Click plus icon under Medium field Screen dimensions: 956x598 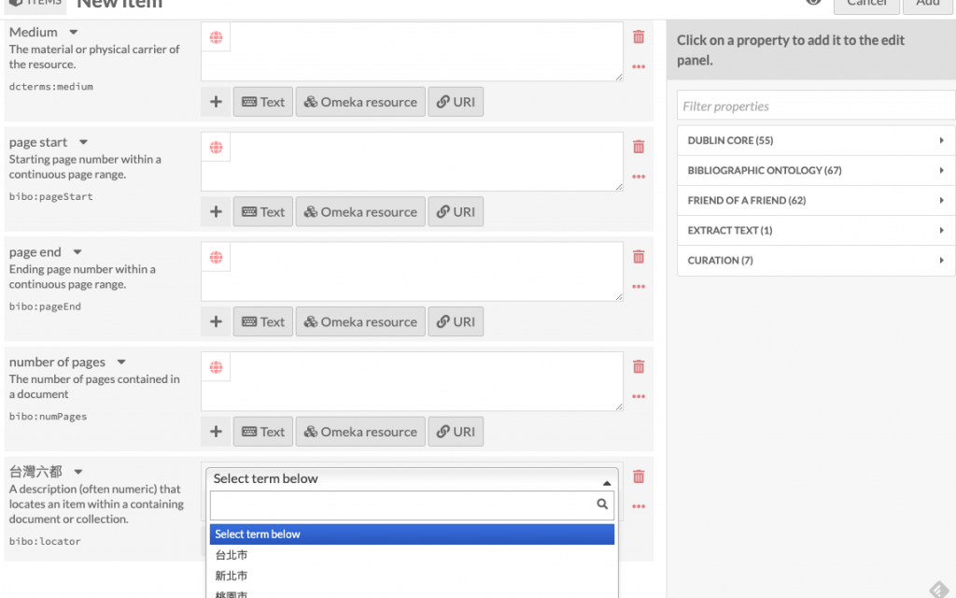pyautogui.click(x=216, y=102)
